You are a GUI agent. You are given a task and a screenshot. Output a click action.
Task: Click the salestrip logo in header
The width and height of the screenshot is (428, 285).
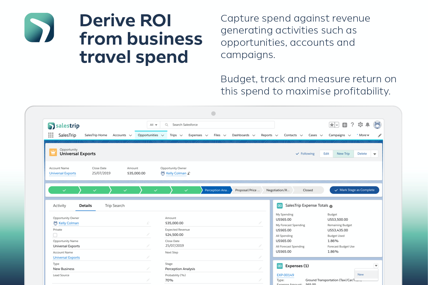64,126
